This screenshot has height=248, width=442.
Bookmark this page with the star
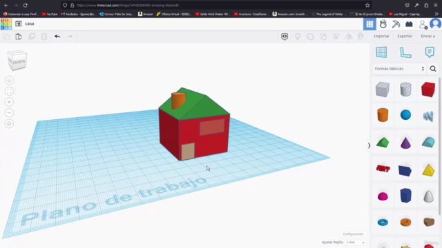pos(367,6)
